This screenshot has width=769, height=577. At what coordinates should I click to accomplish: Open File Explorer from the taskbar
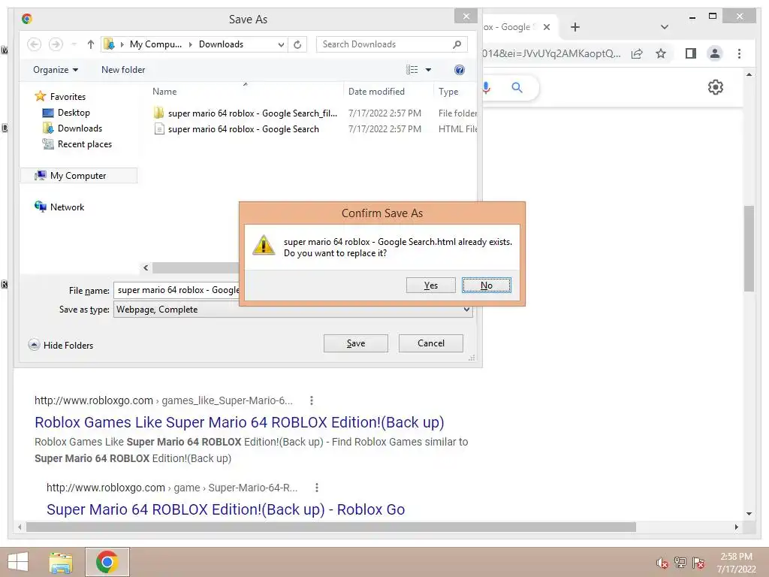tap(62, 562)
